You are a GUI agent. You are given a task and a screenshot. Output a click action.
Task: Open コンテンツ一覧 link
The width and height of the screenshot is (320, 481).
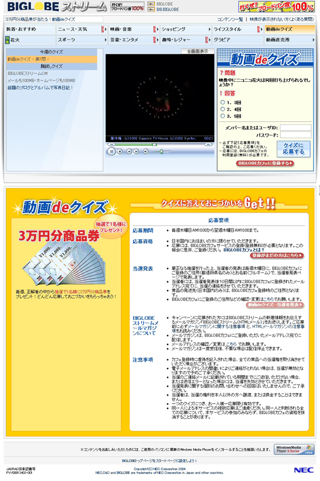click(x=230, y=19)
